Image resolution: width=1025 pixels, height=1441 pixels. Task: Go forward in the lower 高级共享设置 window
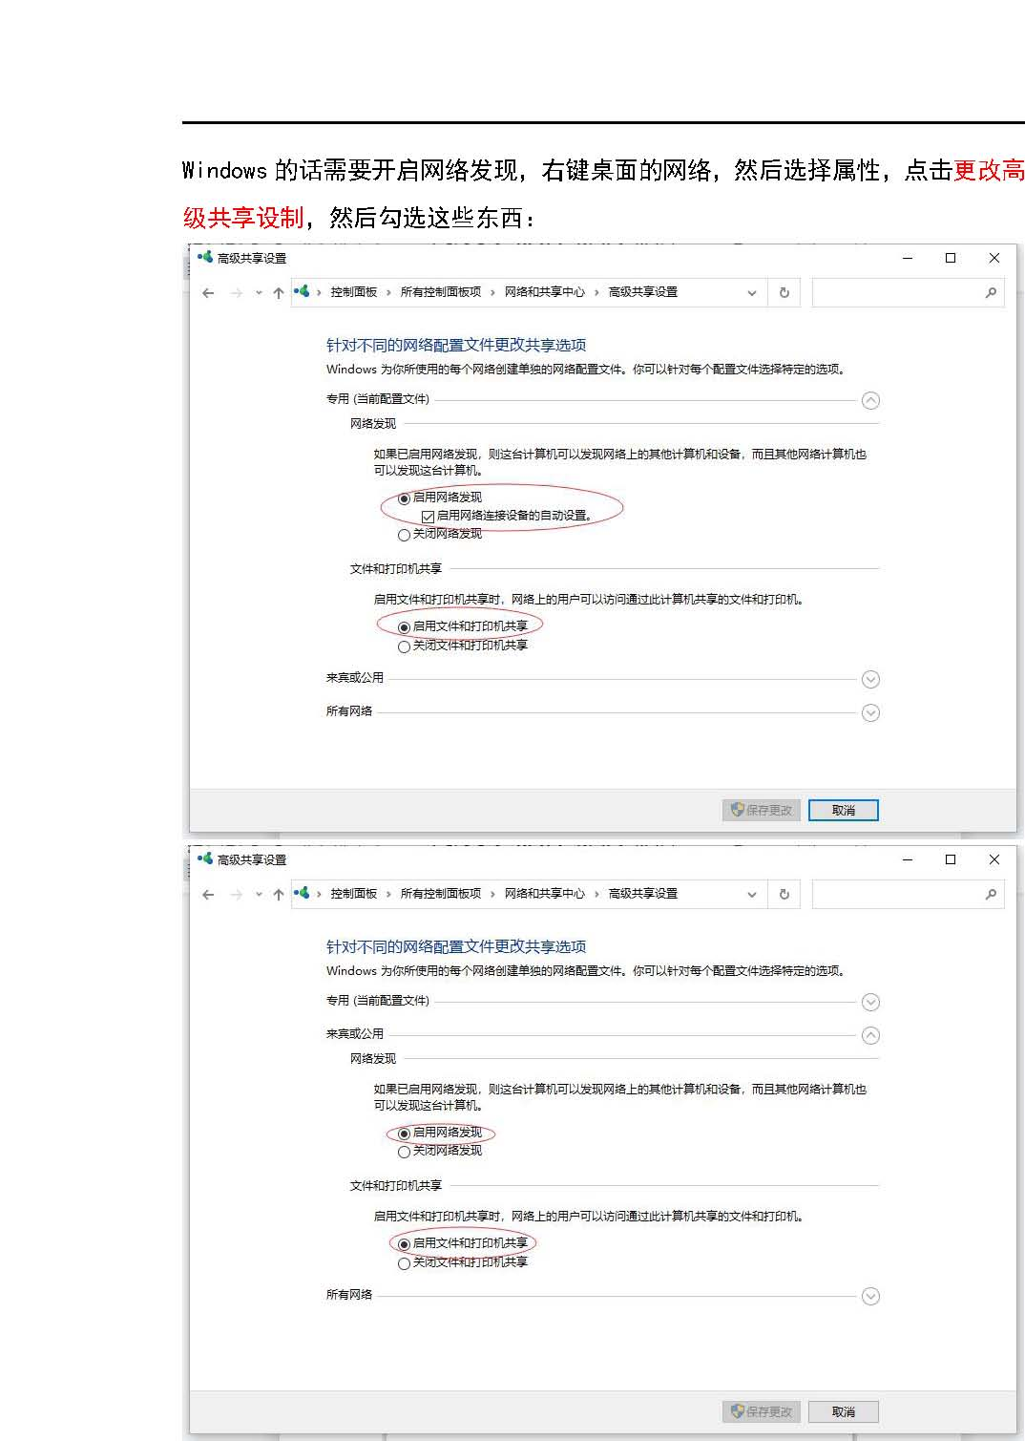coord(236,895)
